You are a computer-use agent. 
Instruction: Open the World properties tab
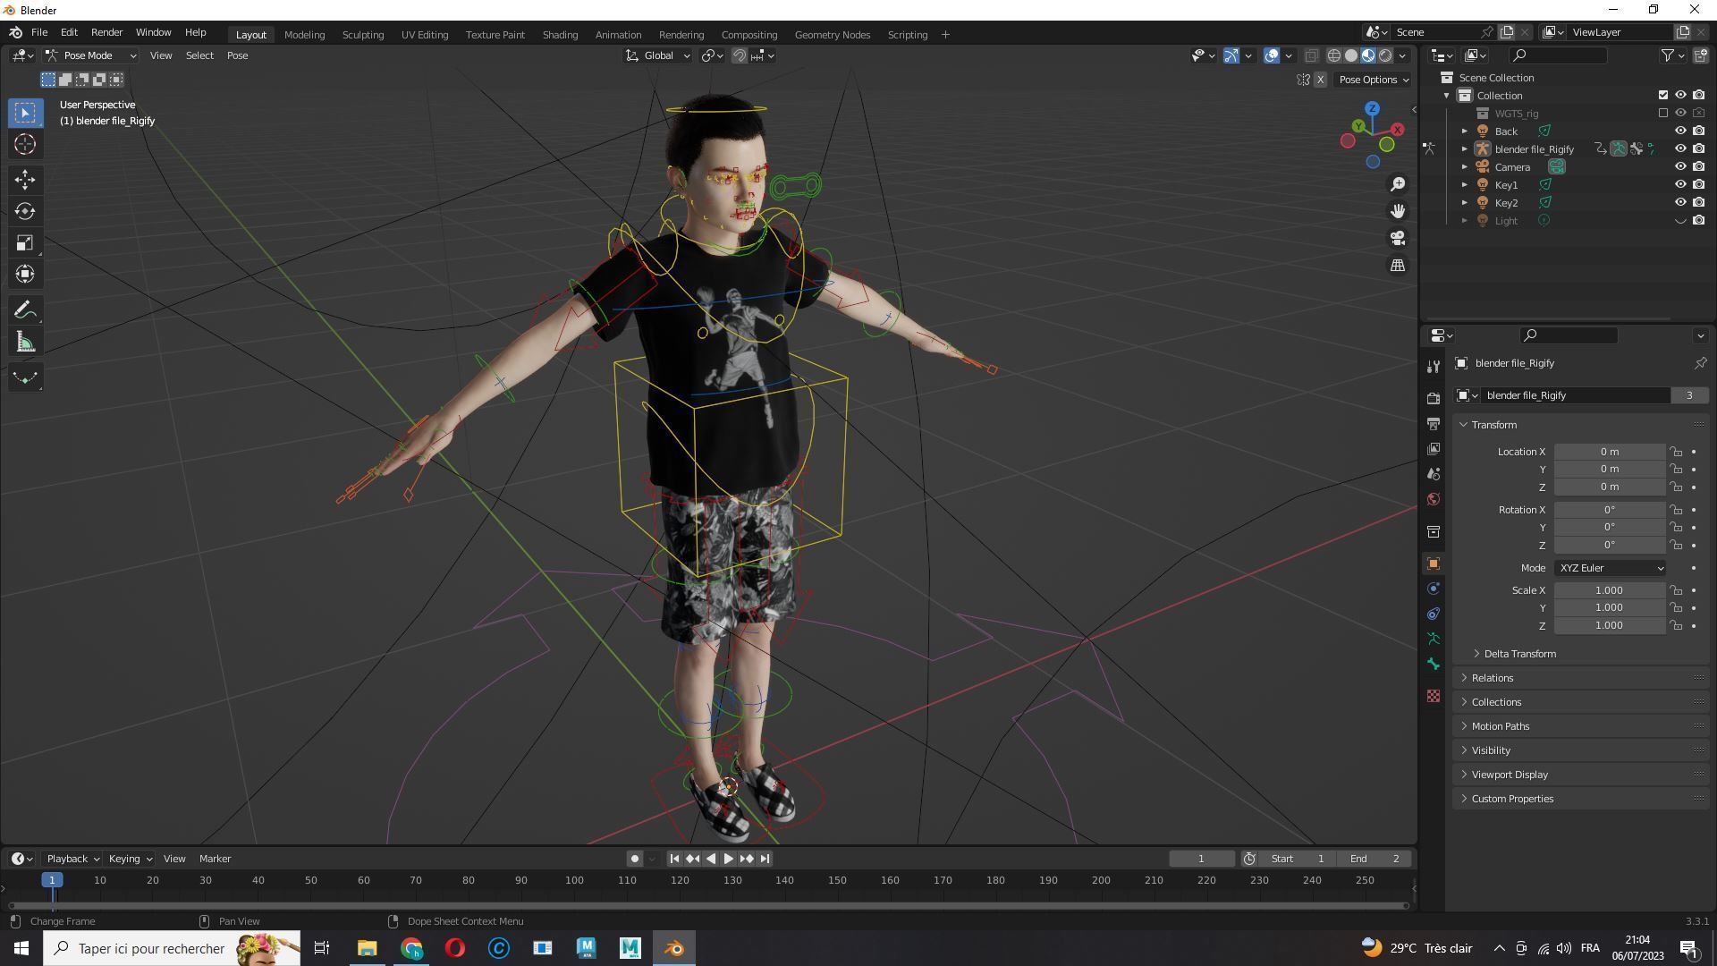(x=1434, y=499)
